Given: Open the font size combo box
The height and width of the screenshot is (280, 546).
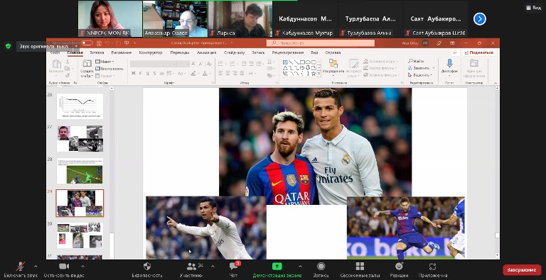Looking at the screenshot, I should (183, 64).
